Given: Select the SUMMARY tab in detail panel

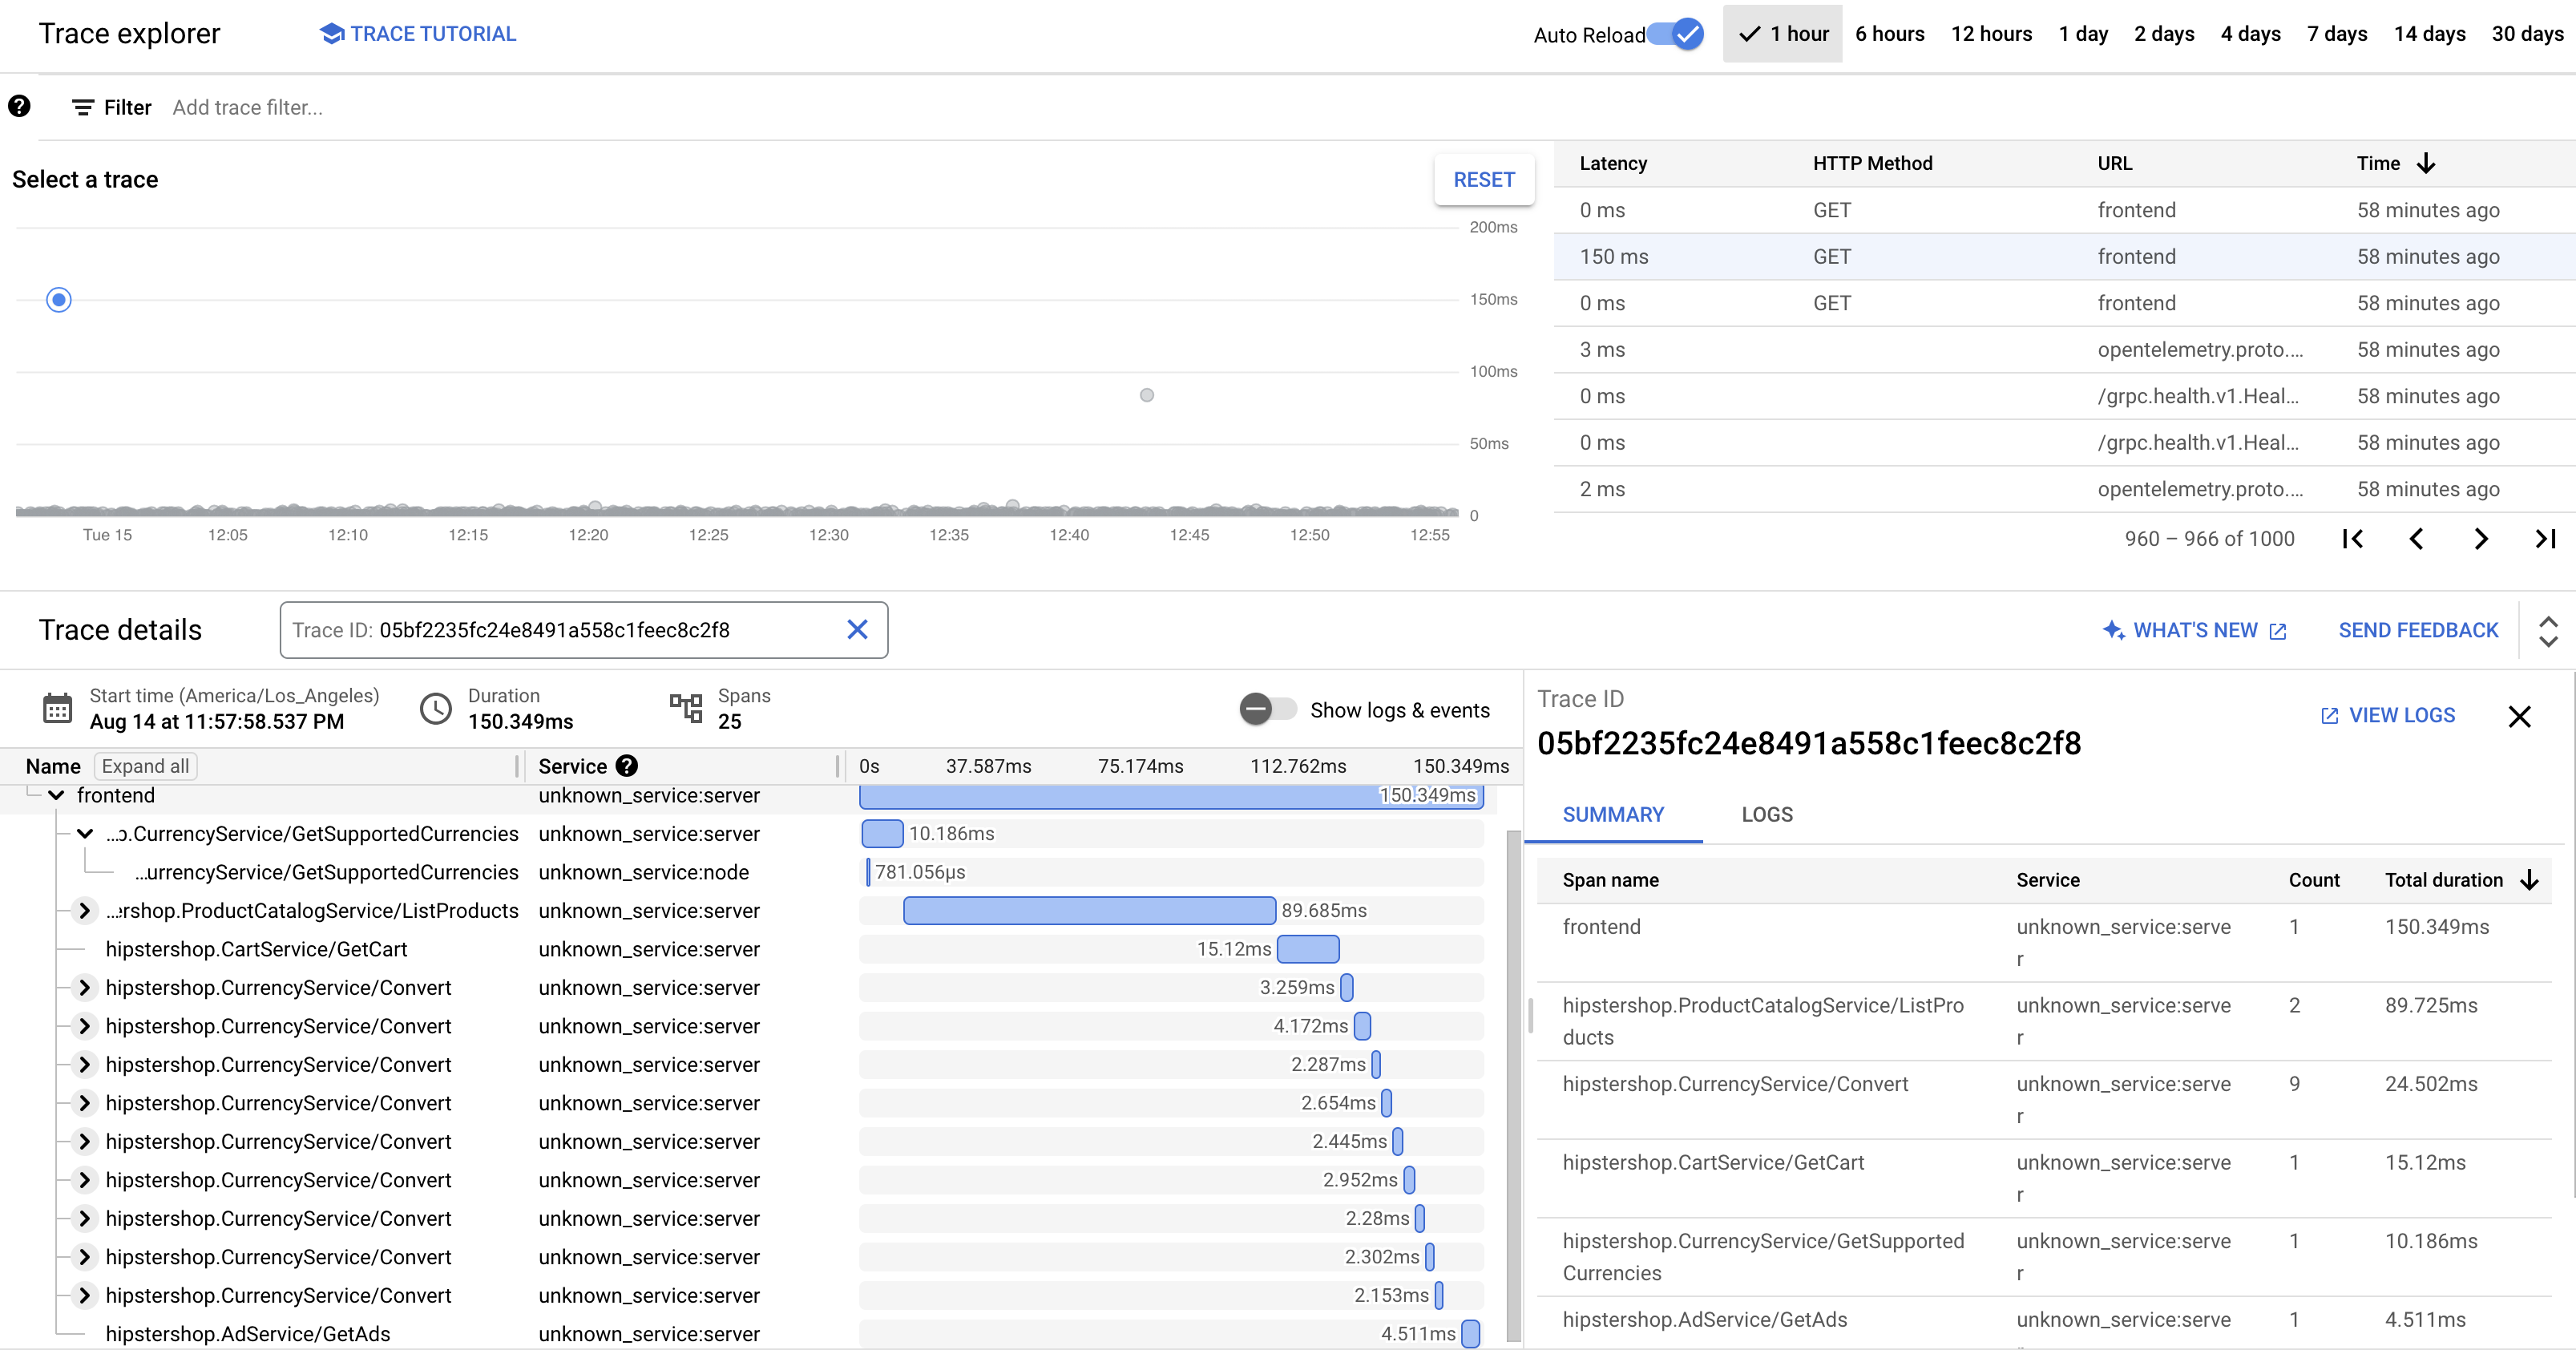Looking at the screenshot, I should coord(1613,813).
